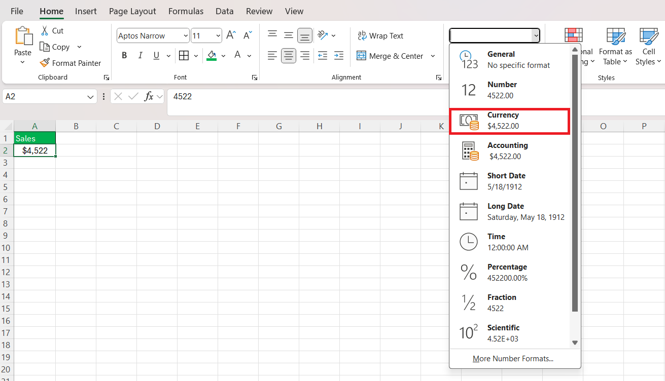The width and height of the screenshot is (665, 381).
Task: Toggle Underline formatting
Action: coord(156,56)
